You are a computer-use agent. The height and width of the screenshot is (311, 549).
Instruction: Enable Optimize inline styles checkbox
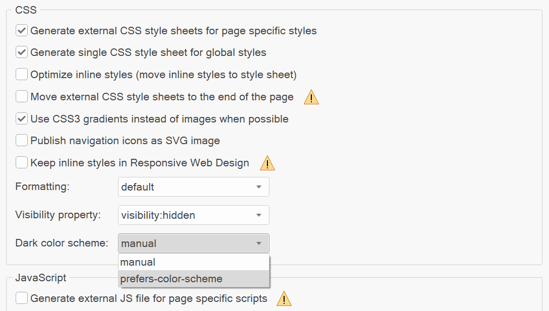(x=22, y=75)
